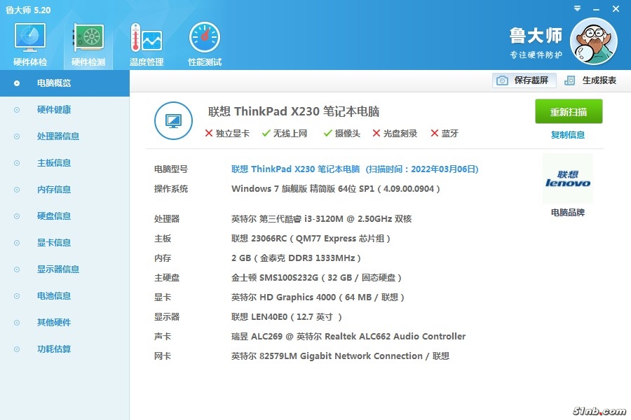Click the round computer monitor icon
Image resolution: width=631 pixels, height=420 pixels.
[x=173, y=120]
